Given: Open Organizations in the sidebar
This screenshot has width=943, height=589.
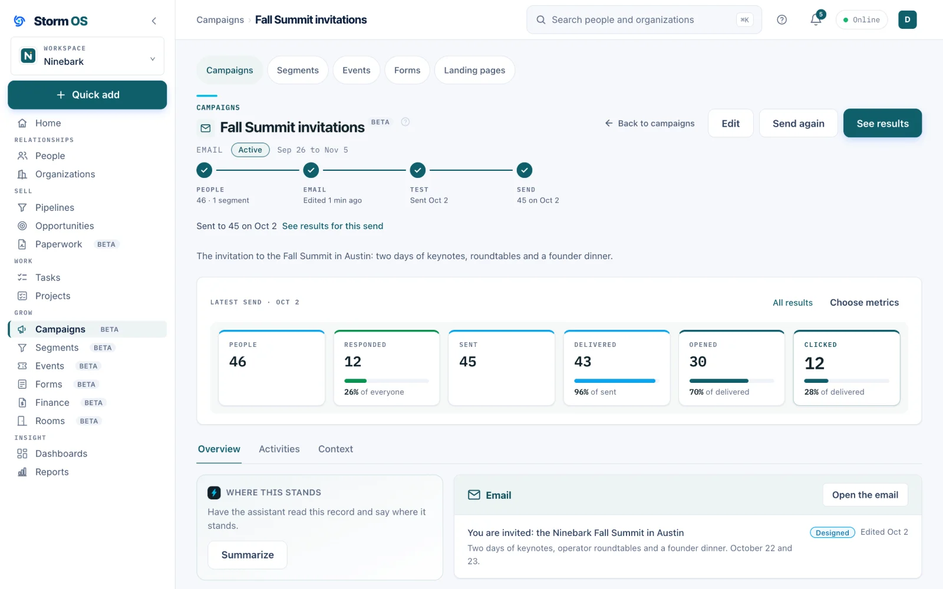Looking at the screenshot, I should [x=87, y=174].
